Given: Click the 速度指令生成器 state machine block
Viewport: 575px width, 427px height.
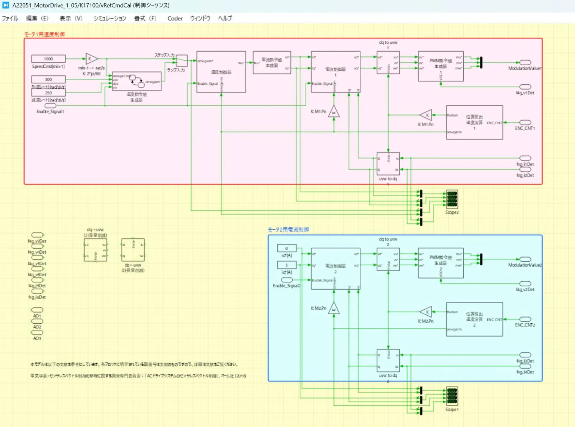Looking at the screenshot, I should point(137,81).
